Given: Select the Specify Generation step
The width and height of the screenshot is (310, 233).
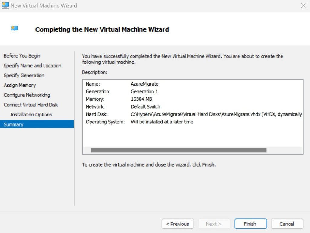Looking at the screenshot, I should click(24, 76).
